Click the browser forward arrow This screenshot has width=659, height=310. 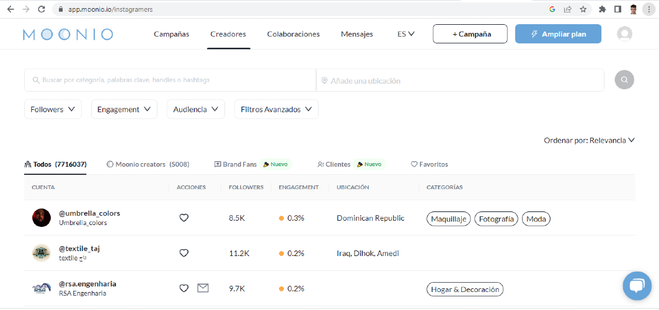point(26,9)
